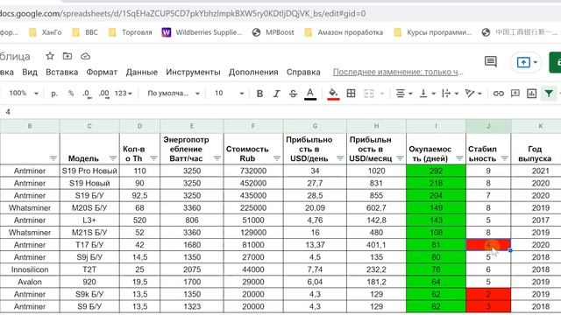Click the browser address bar URL
561x315 pixels.
(182, 14)
